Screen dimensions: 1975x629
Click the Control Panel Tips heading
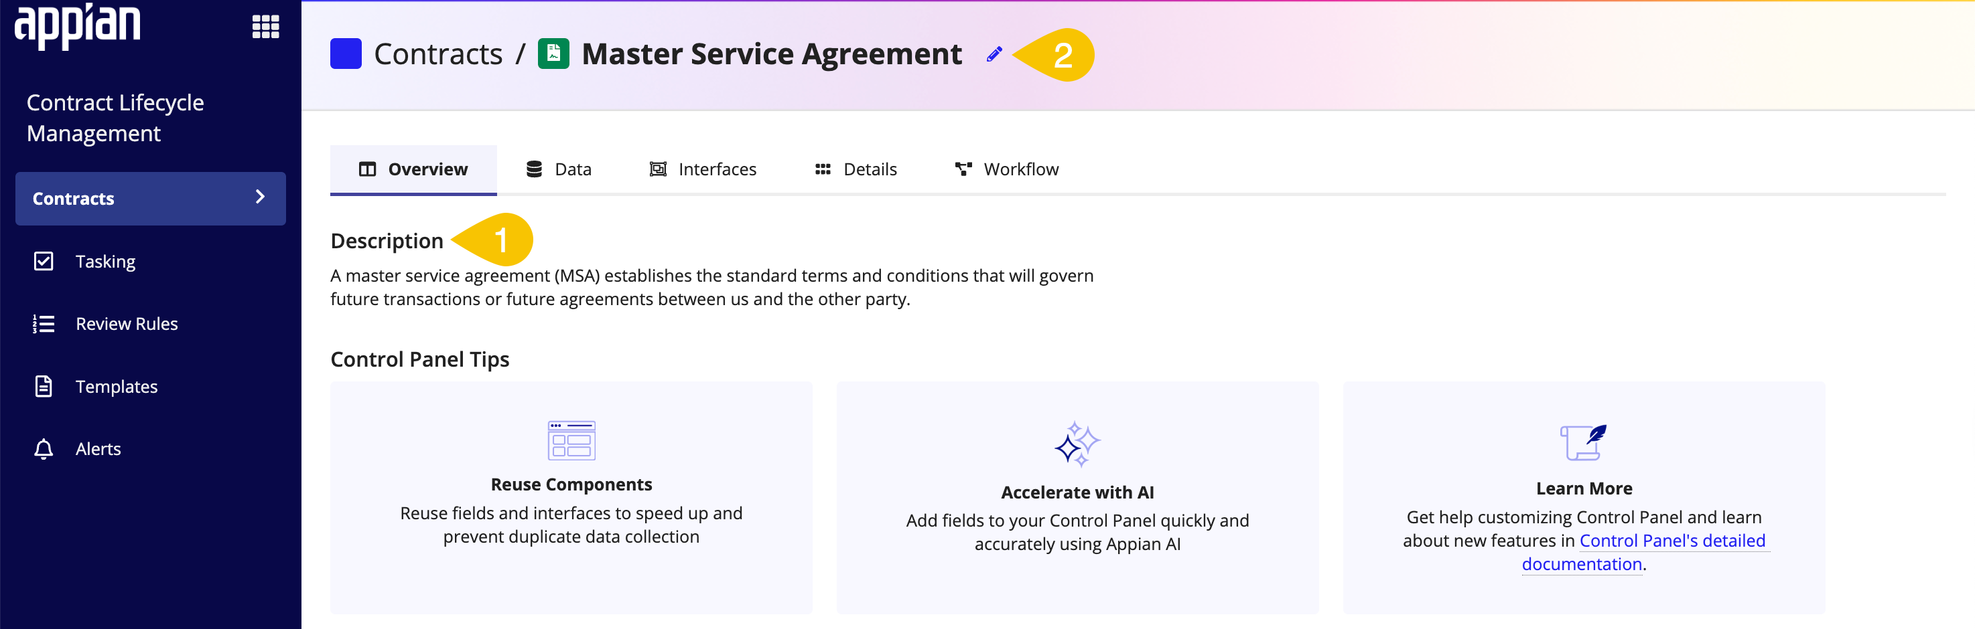pos(419,359)
